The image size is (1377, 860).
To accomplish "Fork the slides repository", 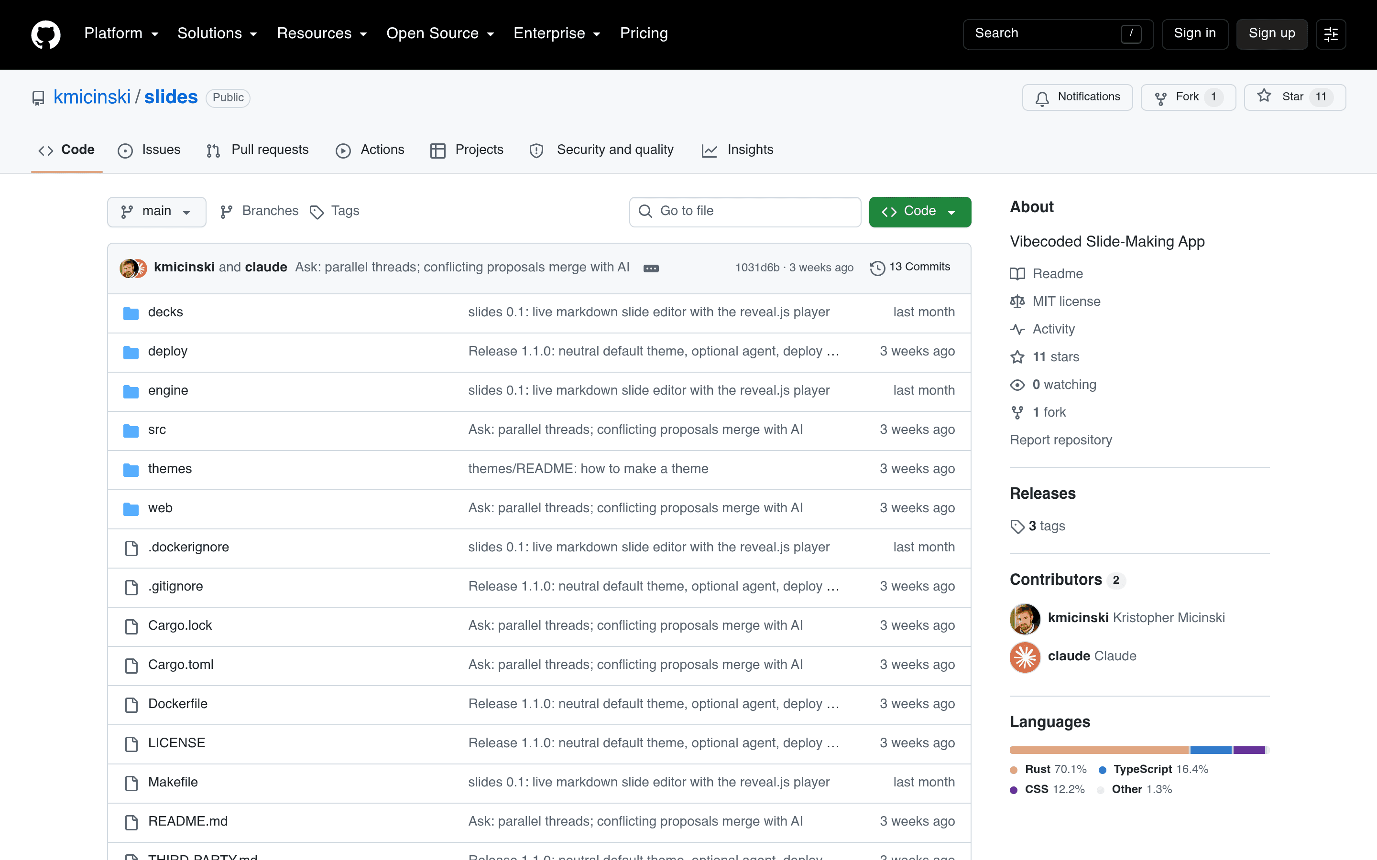I will tap(1188, 97).
